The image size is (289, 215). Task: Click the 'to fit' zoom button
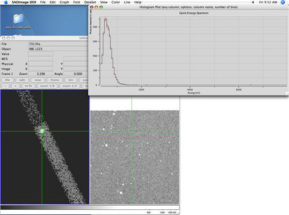pos(28,86)
